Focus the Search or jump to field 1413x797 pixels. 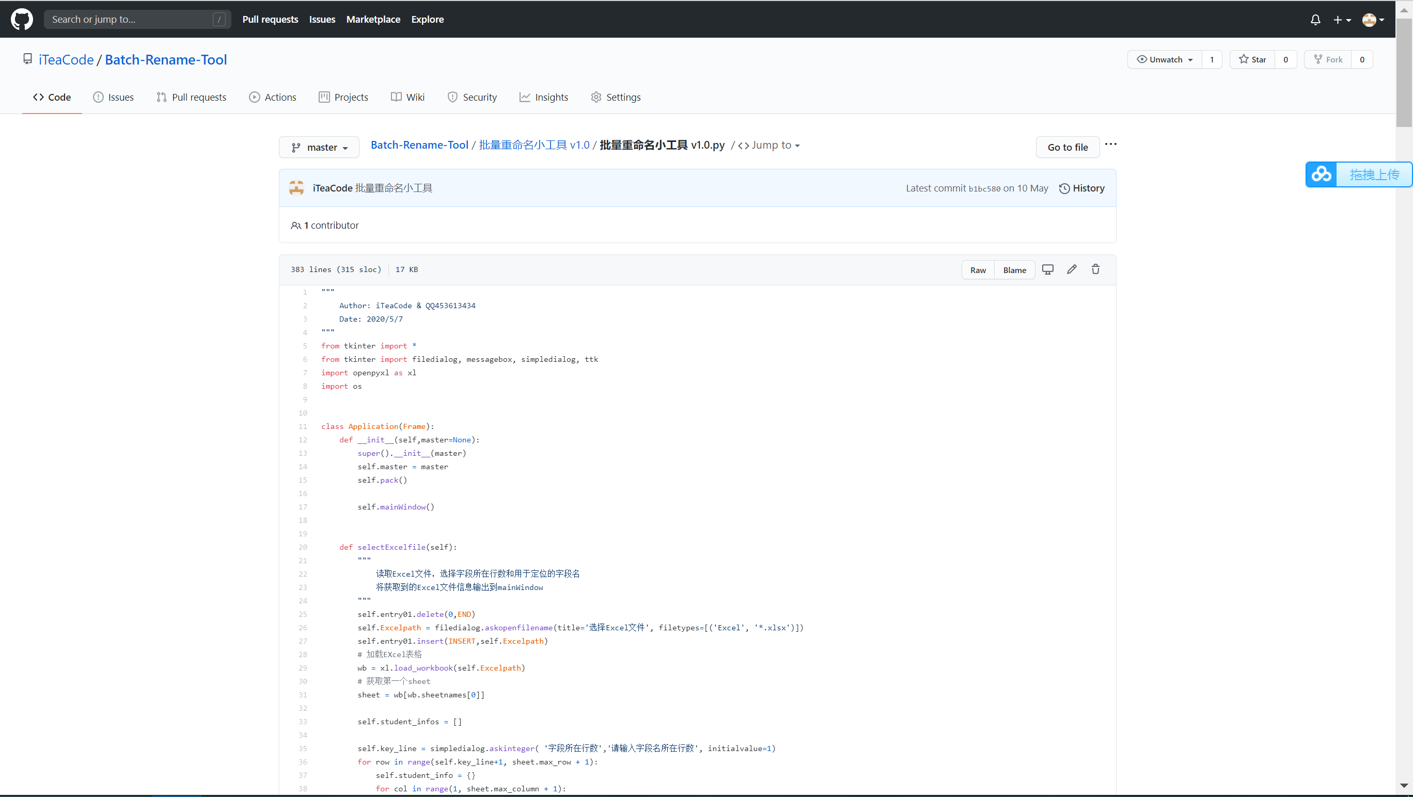tap(137, 19)
